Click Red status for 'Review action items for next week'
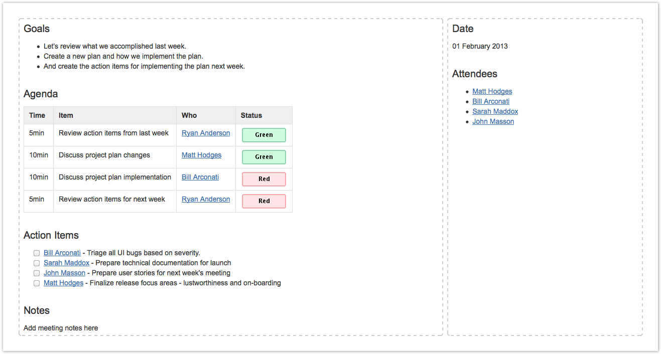Image resolution: width=661 pixels, height=354 pixels. pos(264,201)
